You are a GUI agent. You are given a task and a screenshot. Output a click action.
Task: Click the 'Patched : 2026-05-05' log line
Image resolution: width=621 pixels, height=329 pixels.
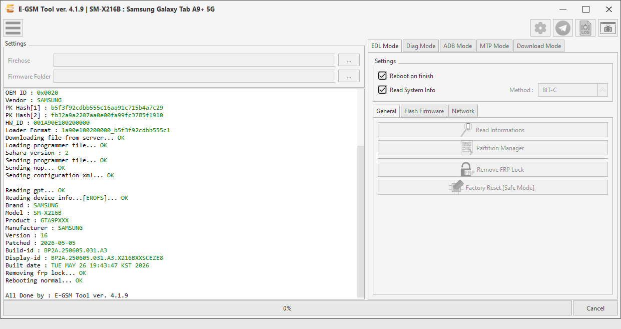pyautogui.click(x=41, y=243)
